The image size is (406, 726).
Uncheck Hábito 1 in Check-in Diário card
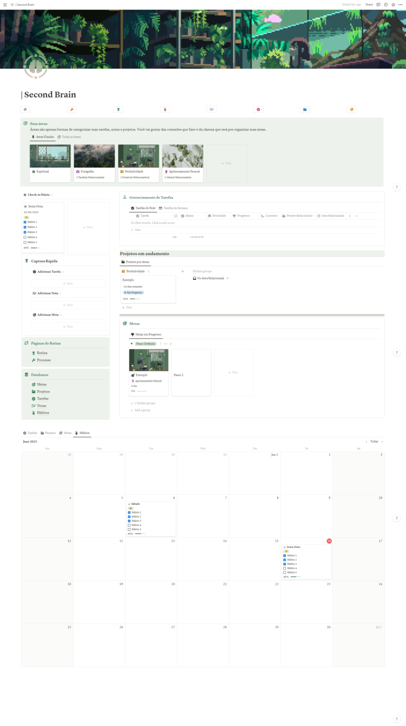click(x=25, y=222)
